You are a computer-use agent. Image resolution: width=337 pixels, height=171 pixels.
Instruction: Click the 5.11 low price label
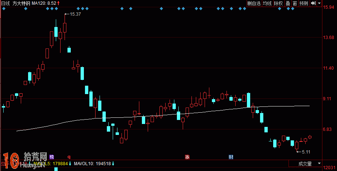click(306, 152)
